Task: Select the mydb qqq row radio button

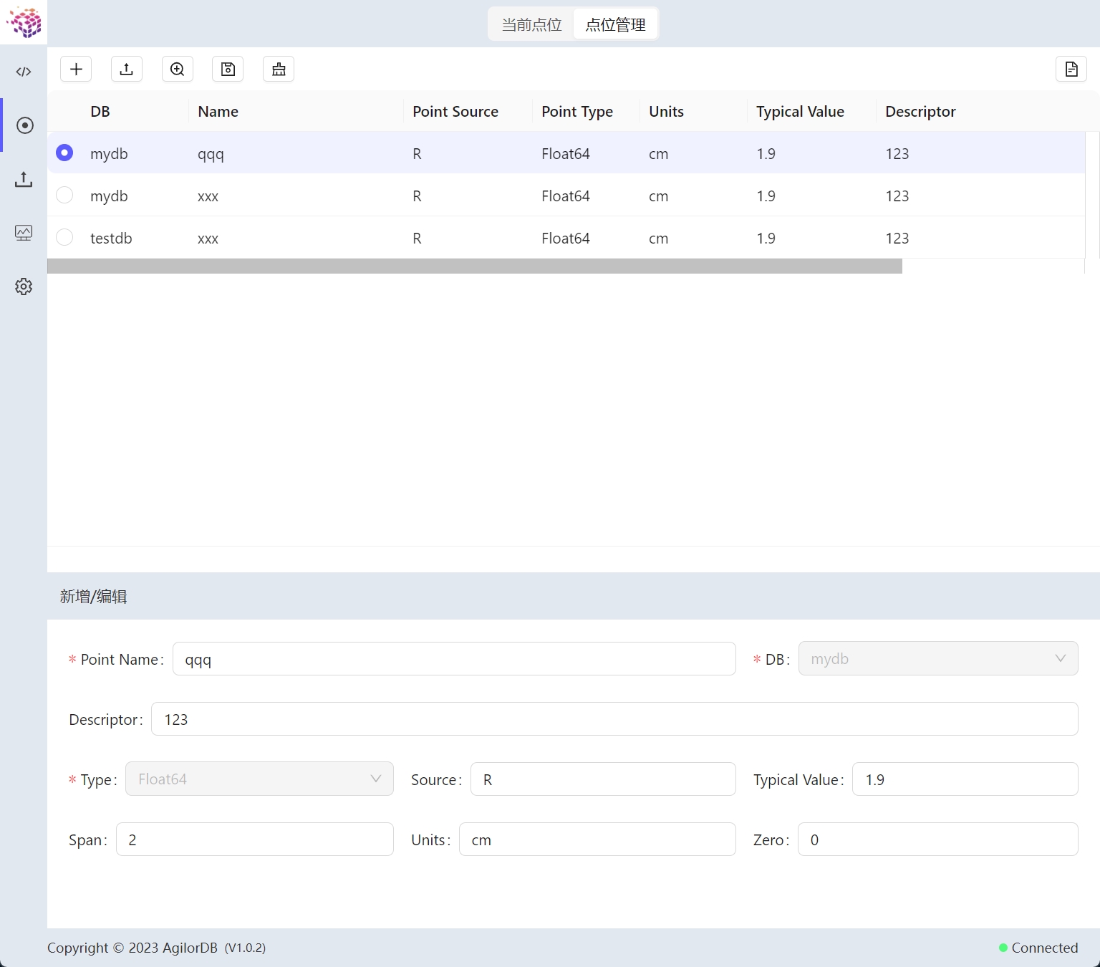Action: pyautogui.click(x=64, y=153)
